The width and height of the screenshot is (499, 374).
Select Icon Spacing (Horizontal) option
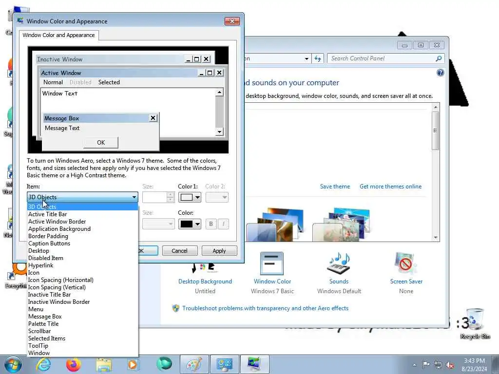83,280
